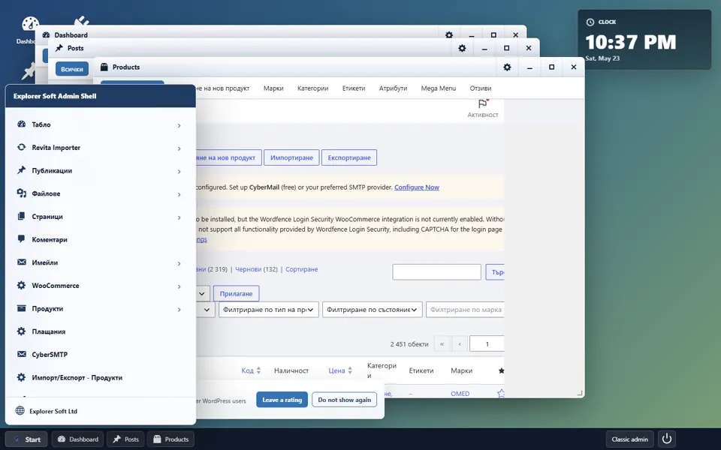Expand the Файлове submenu chevron
The height and width of the screenshot is (450, 721).
179,194
